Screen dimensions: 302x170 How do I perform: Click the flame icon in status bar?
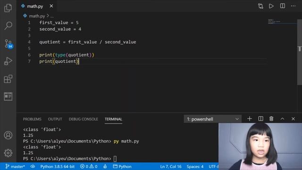tap(105, 166)
